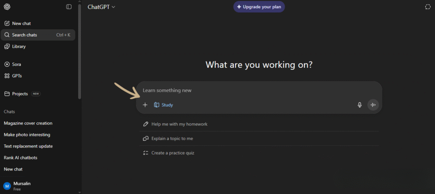The height and width of the screenshot is (194, 435).
Task: Open the Library section
Action: pyautogui.click(x=19, y=47)
